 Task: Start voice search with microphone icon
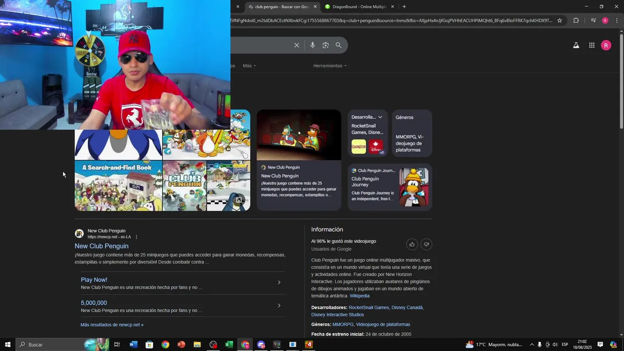[312, 45]
